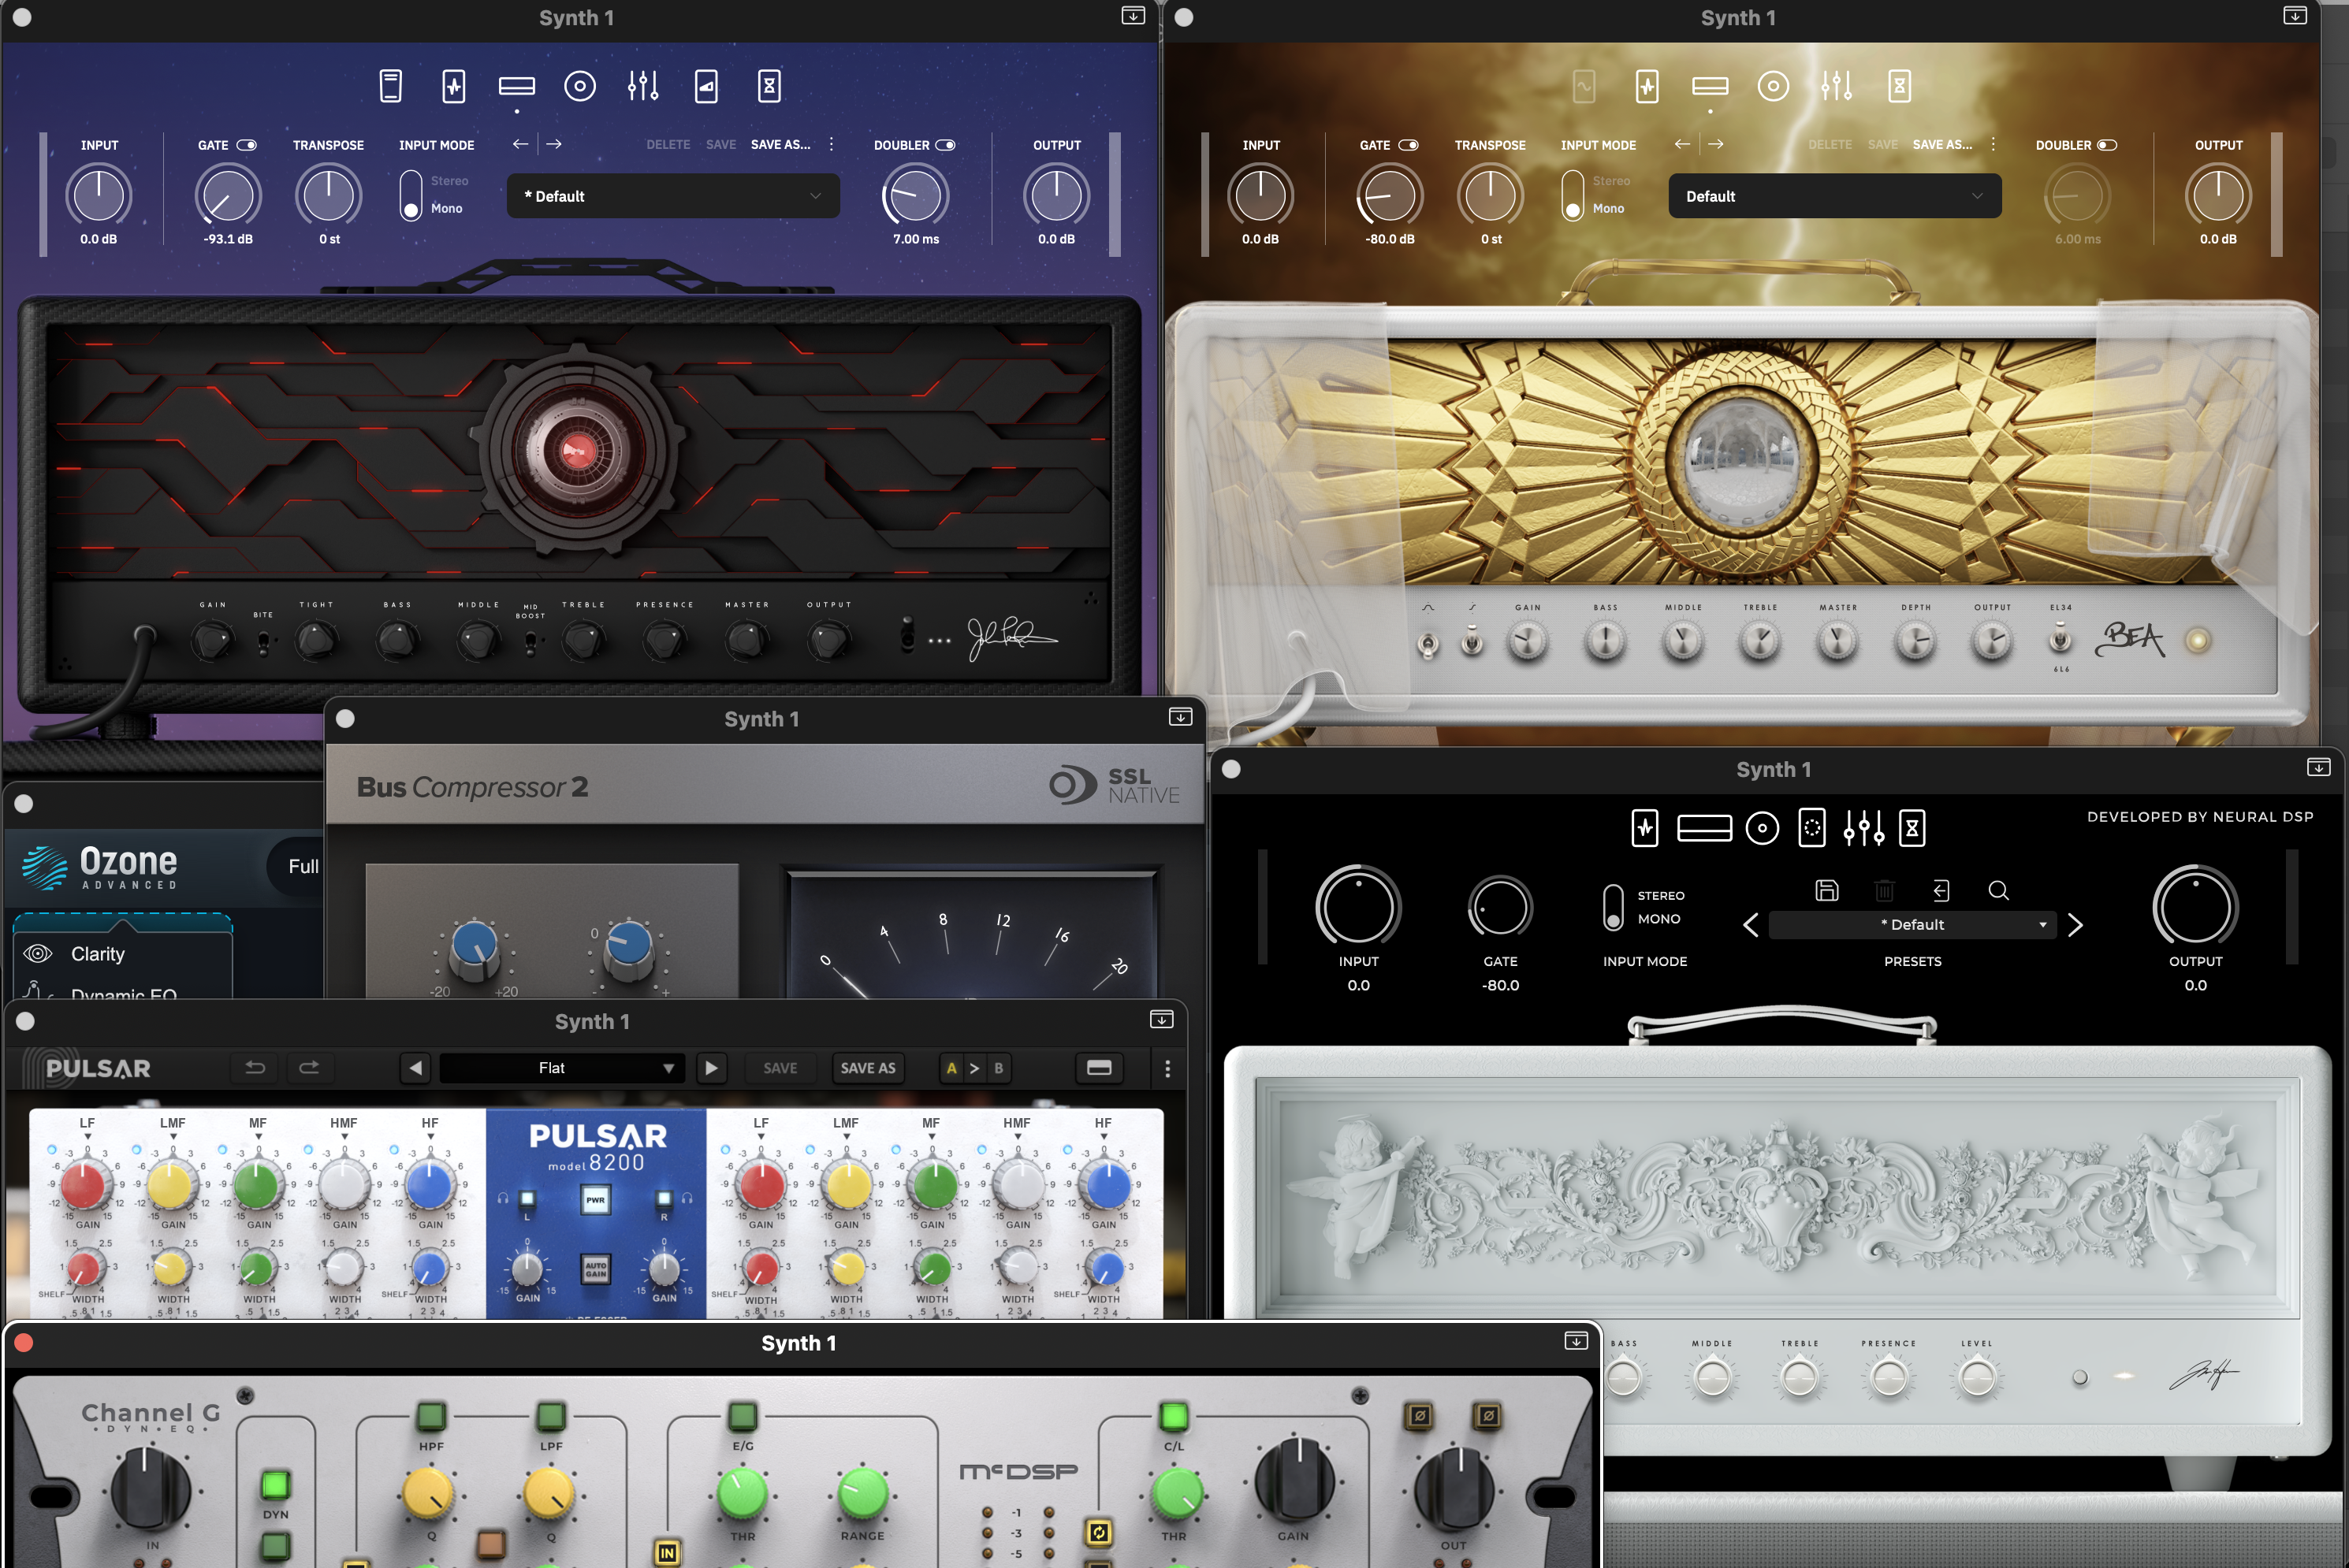Open EQ sliders icon in gold amp window
Screen dimensions: 2349x1568
pyautogui.click(x=1837, y=86)
